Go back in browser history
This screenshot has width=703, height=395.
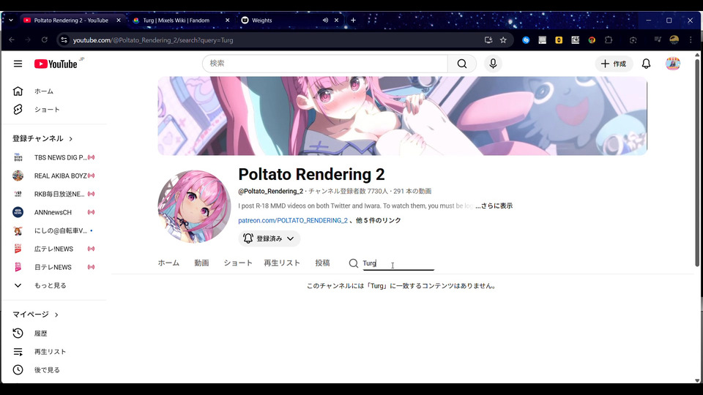pos(12,39)
